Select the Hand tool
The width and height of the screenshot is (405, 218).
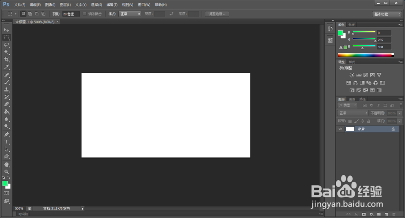[6, 164]
